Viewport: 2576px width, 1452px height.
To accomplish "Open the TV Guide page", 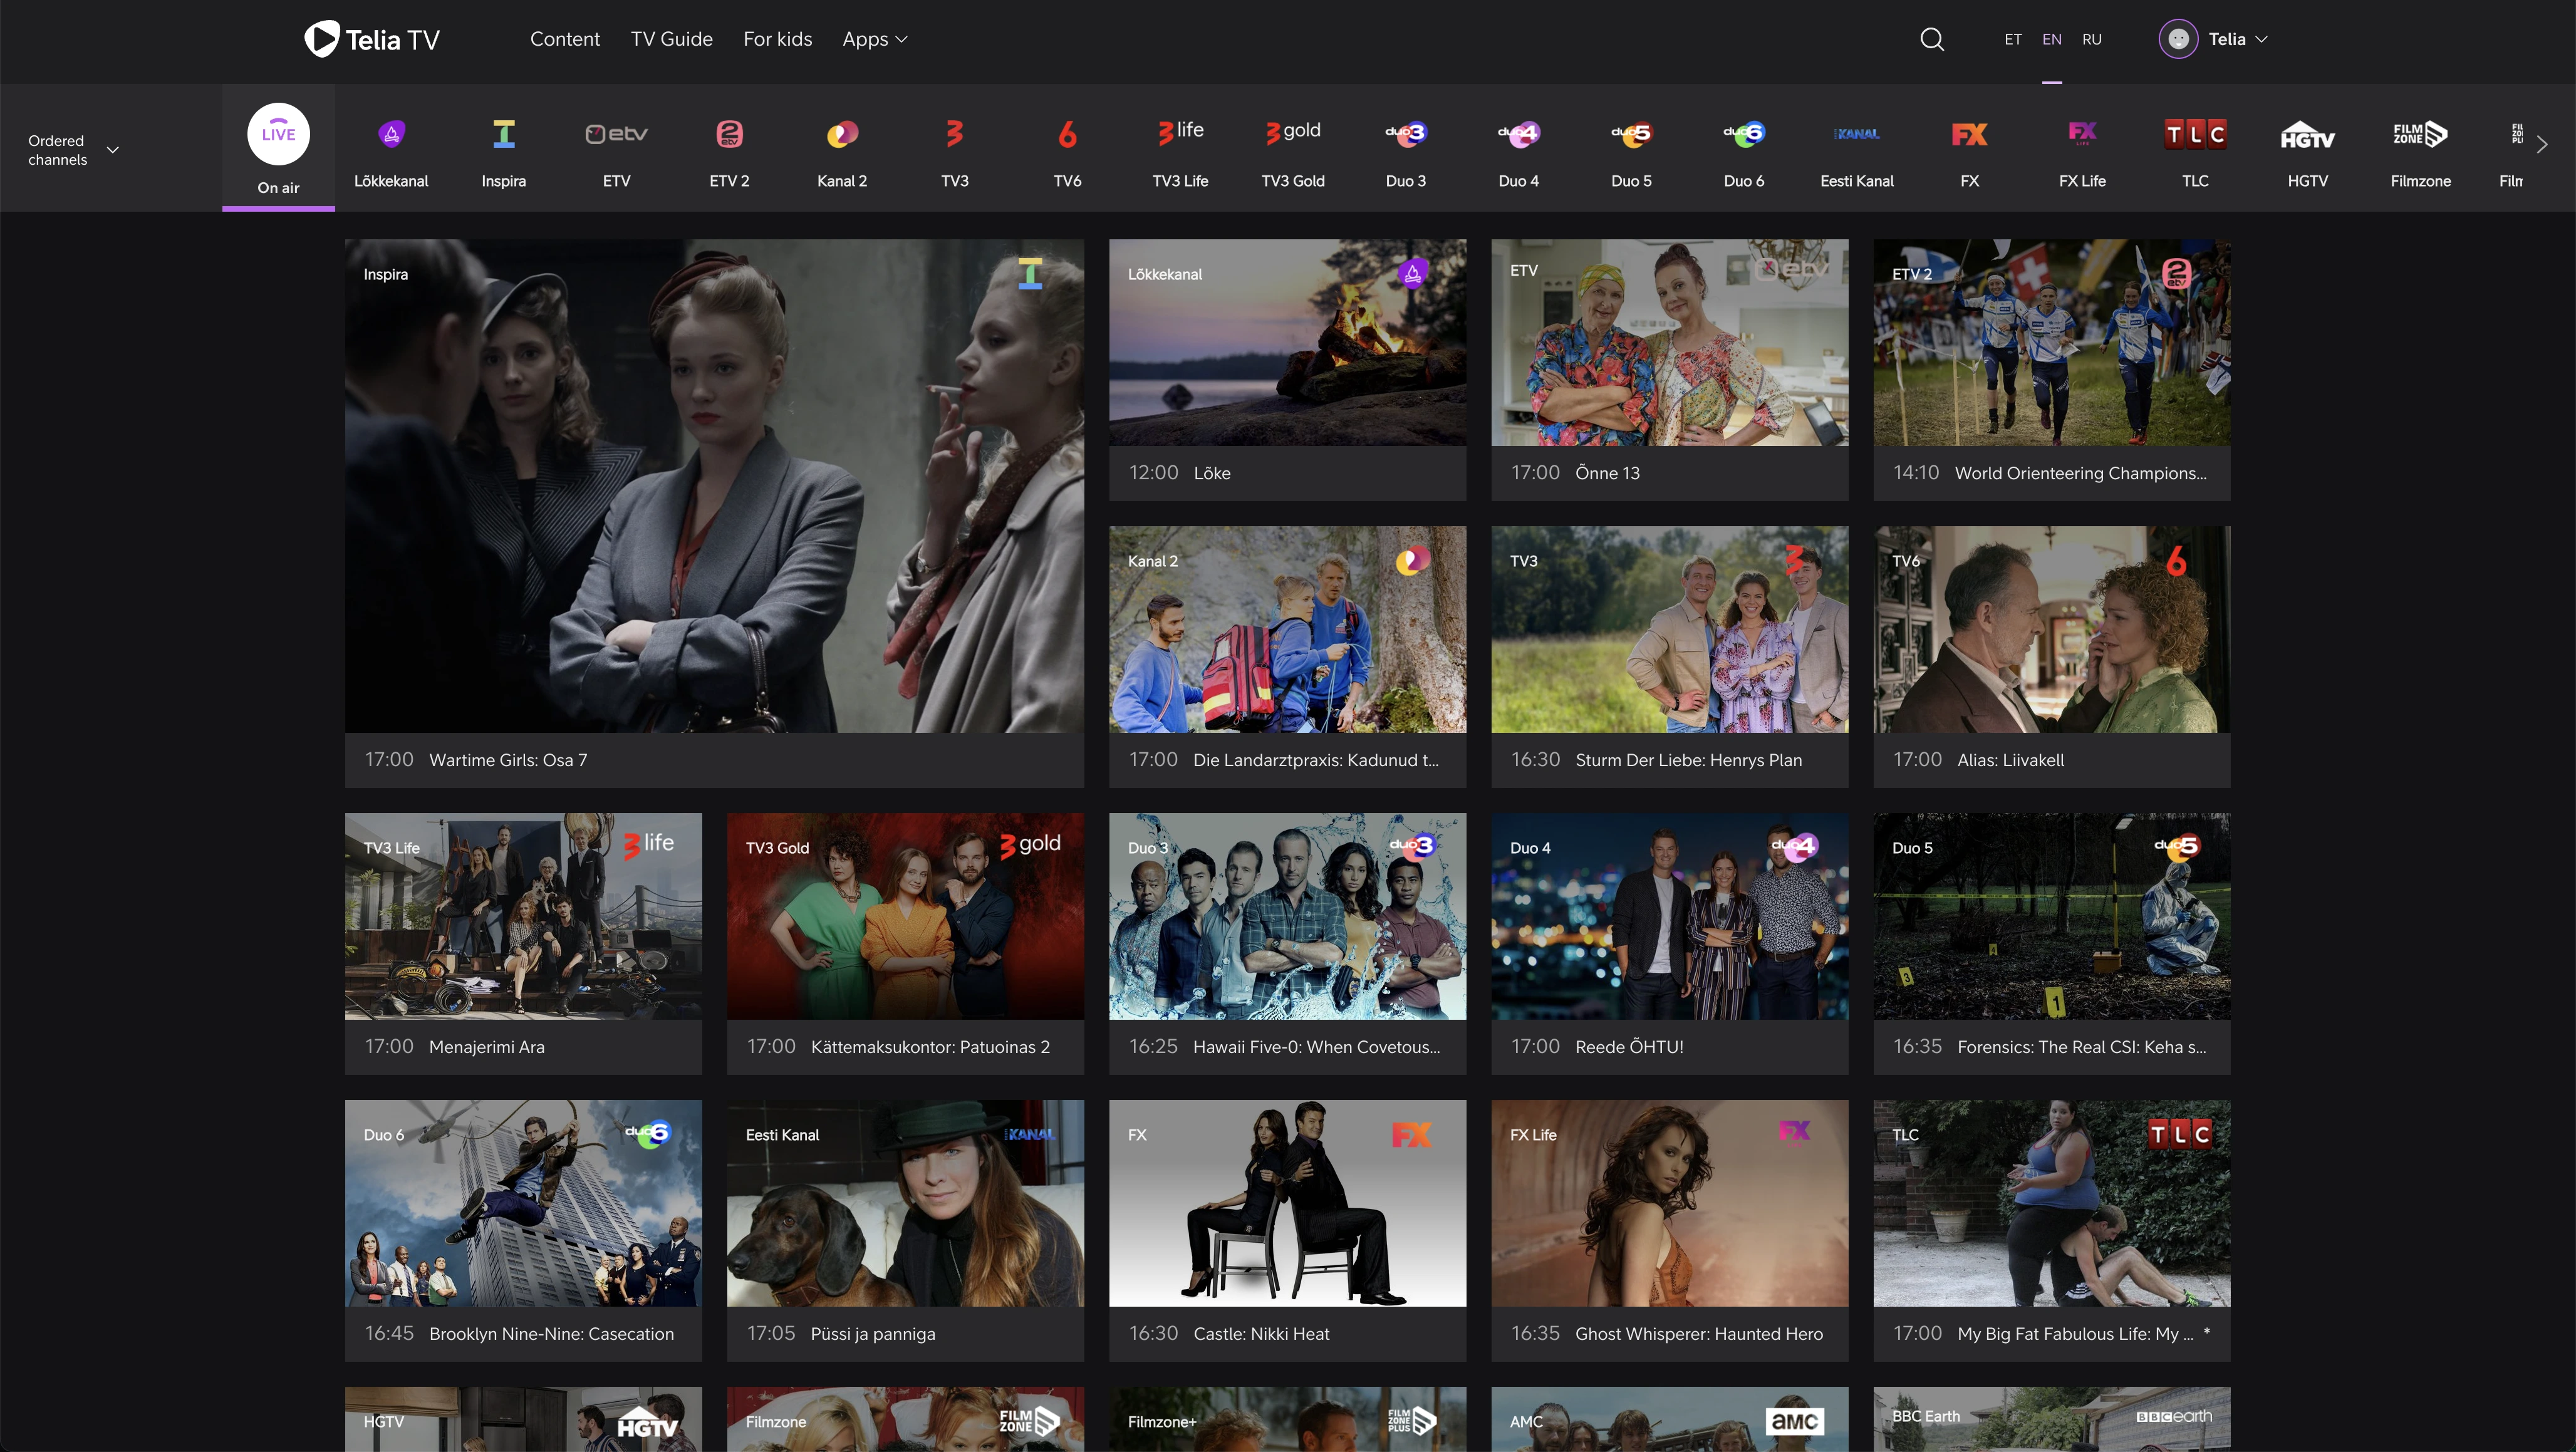I will click(671, 39).
